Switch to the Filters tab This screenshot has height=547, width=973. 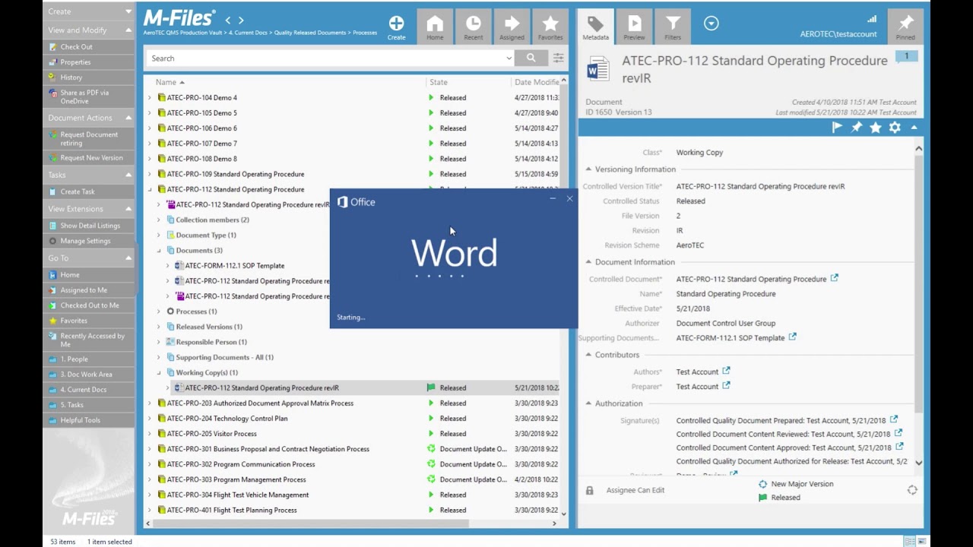(x=673, y=27)
